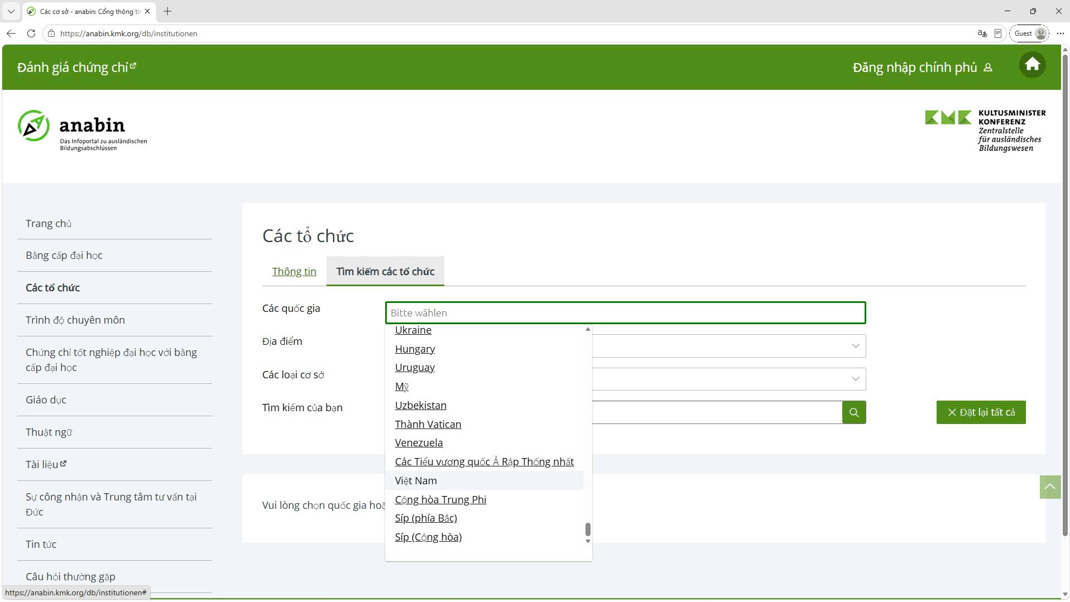Select Uzbekistan from the list

pos(420,405)
